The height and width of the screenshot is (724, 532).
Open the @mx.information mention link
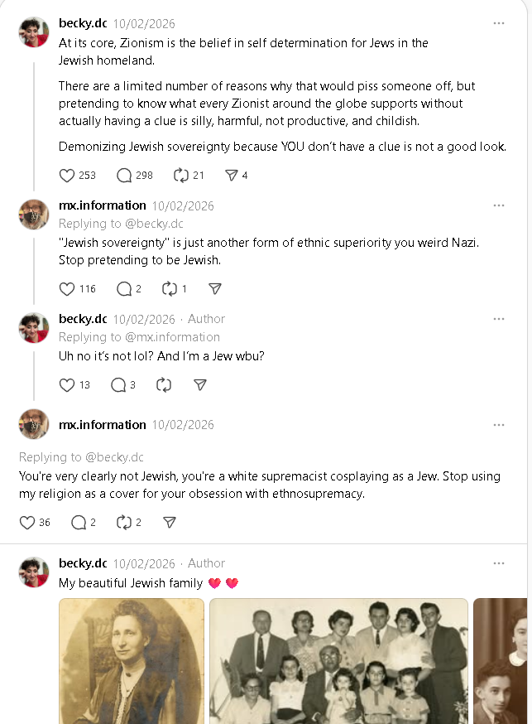pos(172,337)
